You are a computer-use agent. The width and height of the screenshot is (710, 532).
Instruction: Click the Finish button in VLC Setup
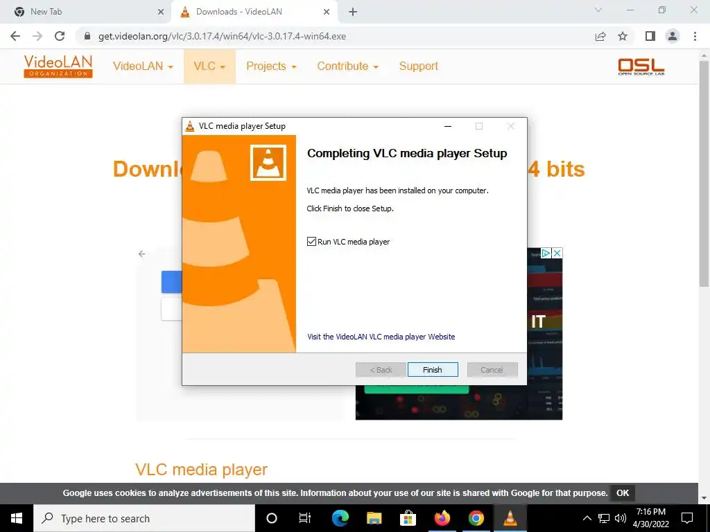433,370
